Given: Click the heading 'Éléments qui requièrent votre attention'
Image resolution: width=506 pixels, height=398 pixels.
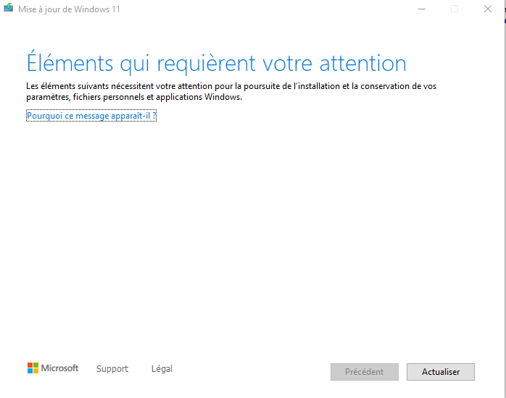Looking at the screenshot, I should (x=216, y=63).
